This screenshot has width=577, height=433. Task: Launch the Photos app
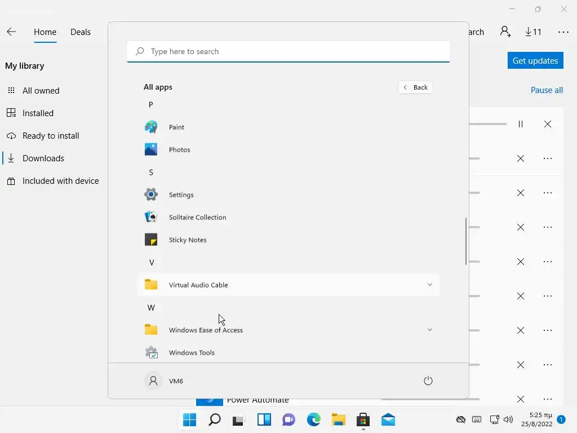(288, 149)
